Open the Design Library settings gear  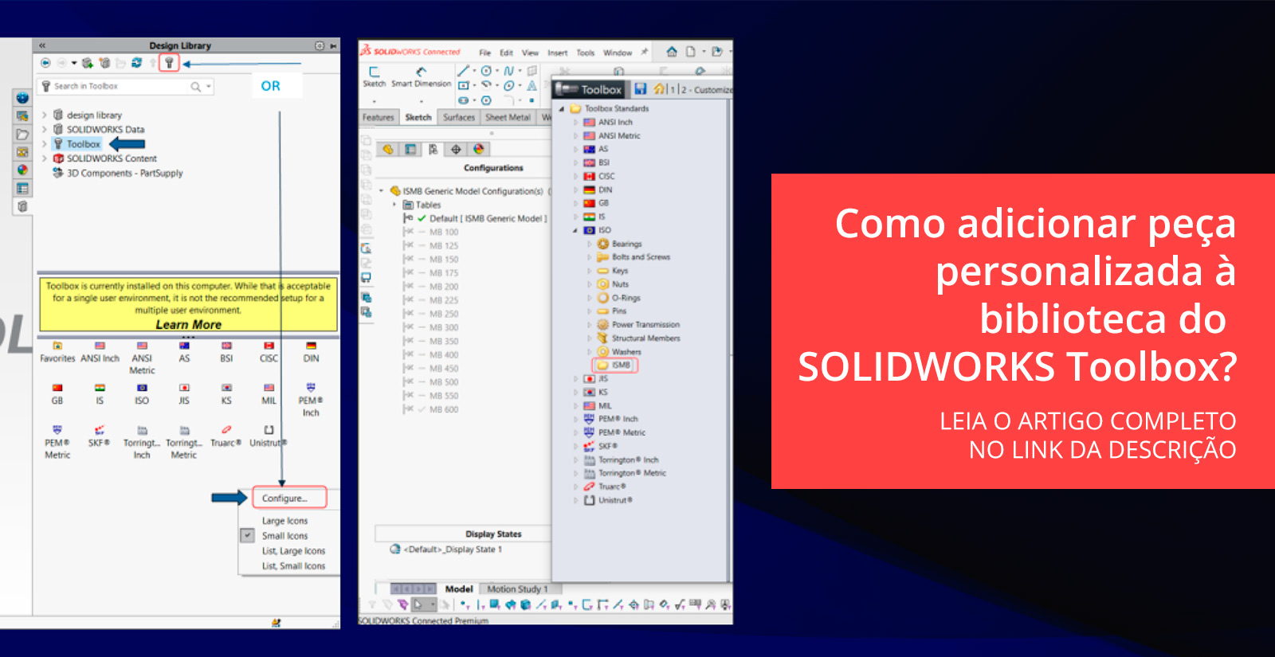click(320, 46)
